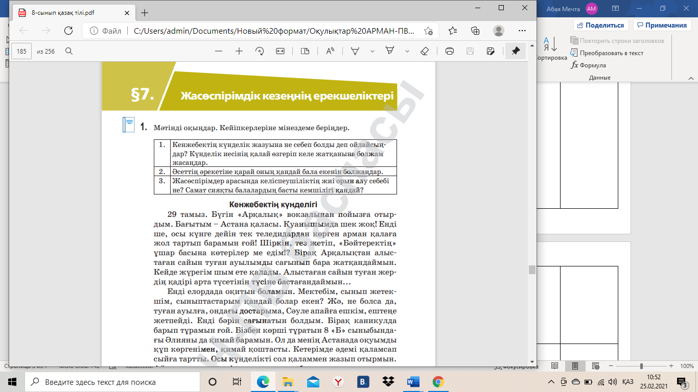Click Word zoom level 100%
The height and width of the screenshot is (392, 698).
(x=687, y=366)
